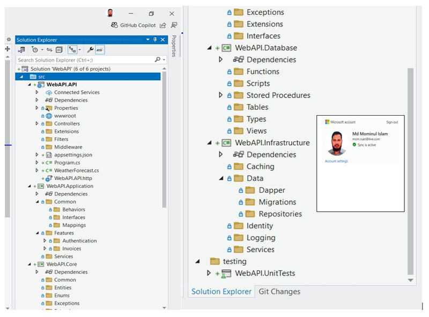The height and width of the screenshot is (317, 429).
Task: Click the right panel scroll-down arrow
Action: point(410,281)
